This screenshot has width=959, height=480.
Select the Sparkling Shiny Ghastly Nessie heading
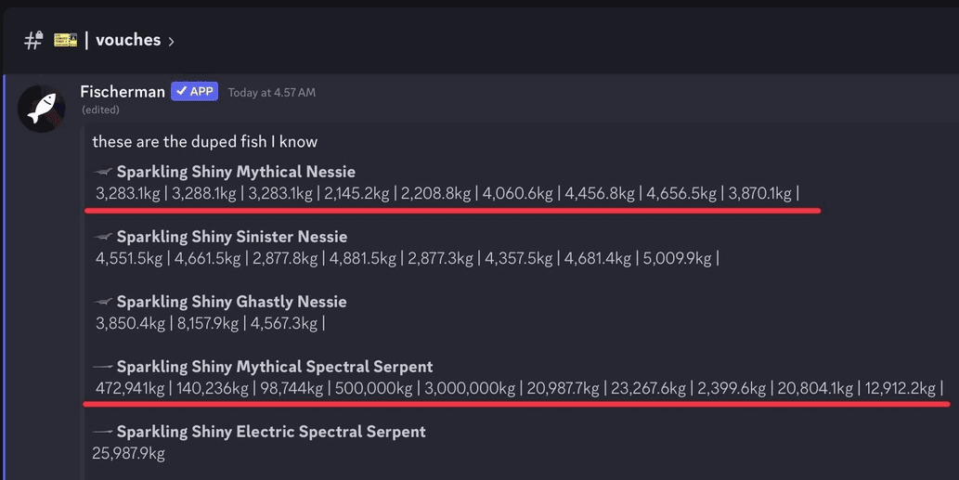(x=232, y=302)
